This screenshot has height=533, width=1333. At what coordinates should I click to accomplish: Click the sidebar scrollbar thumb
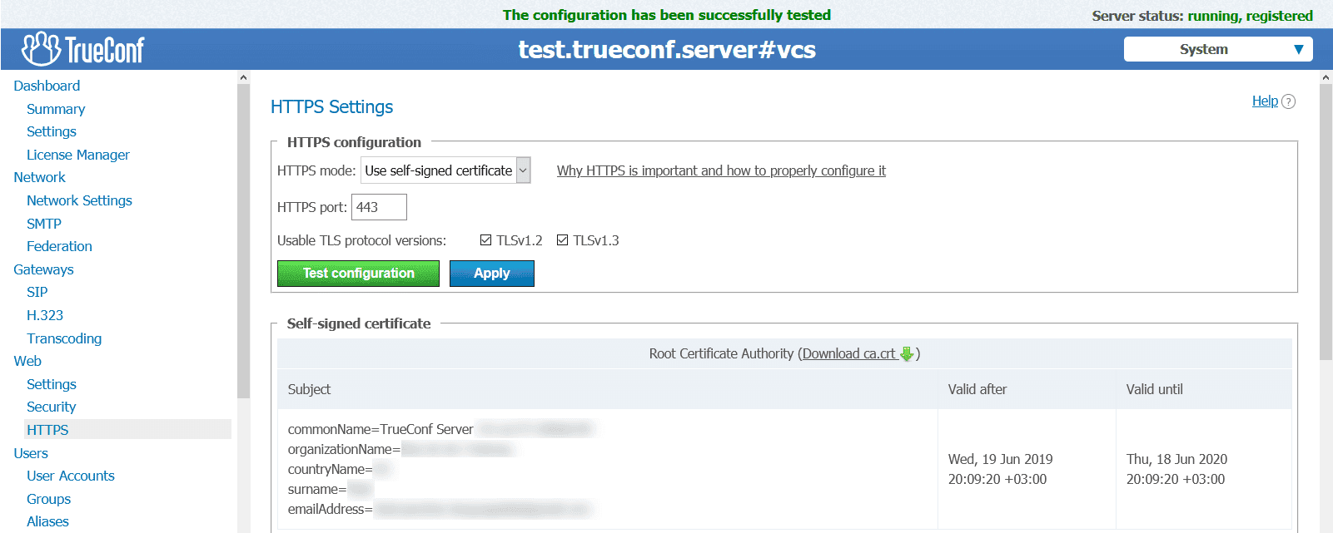pyautogui.click(x=243, y=241)
